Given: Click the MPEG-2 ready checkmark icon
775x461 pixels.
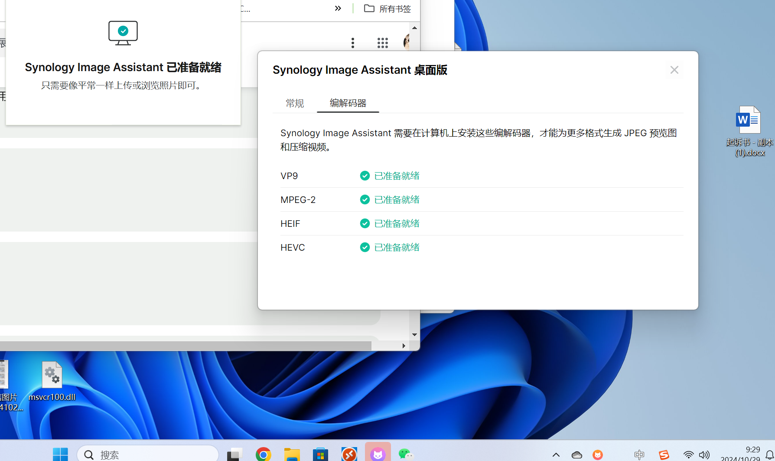Looking at the screenshot, I should 365,199.
